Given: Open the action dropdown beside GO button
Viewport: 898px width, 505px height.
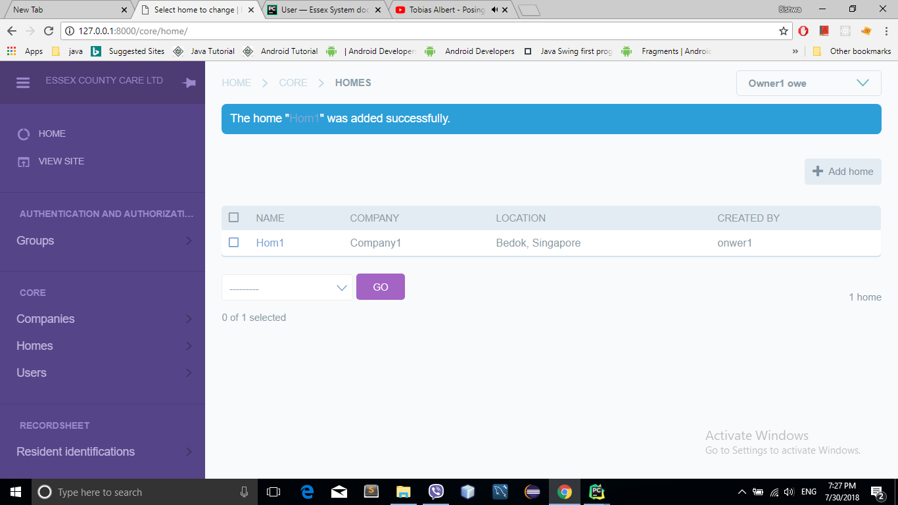Looking at the screenshot, I should pyautogui.click(x=287, y=288).
